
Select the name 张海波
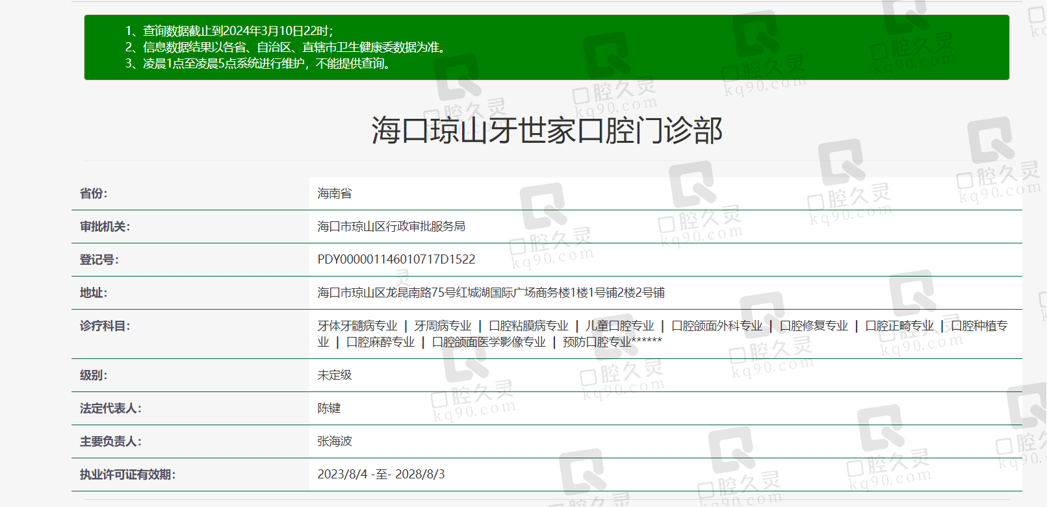point(335,441)
